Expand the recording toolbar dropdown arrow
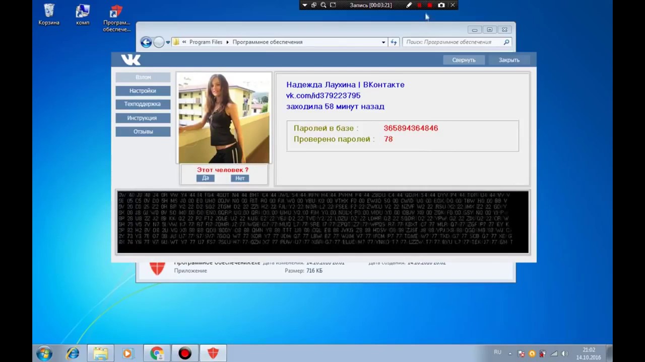645x362 pixels. coord(304,5)
